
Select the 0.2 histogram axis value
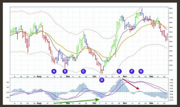(x=8, y=87)
